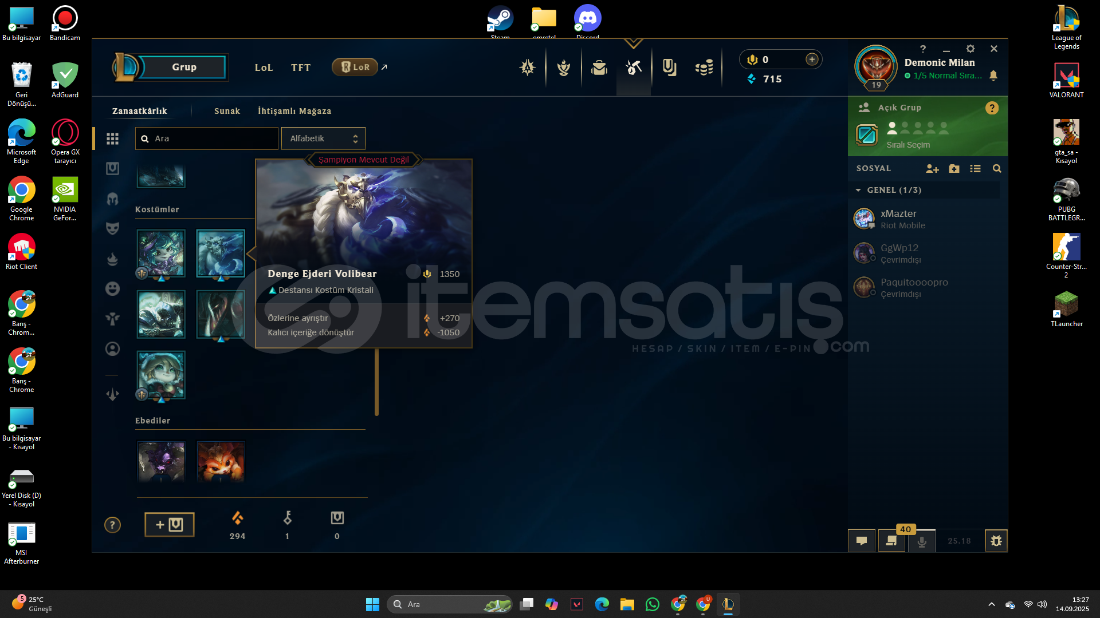This screenshot has height=618, width=1100.
Task: Filter loot by emotes smiley icon
Action: pyautogui.click(x=112, y=288)
